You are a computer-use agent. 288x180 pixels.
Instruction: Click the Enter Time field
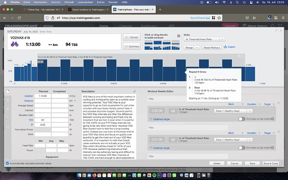click(45, 32)
